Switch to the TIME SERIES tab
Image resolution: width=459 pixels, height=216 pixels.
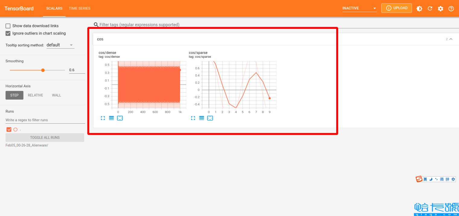tap(79, 8)
